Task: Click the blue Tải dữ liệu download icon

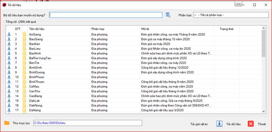Action: [219, 124]
